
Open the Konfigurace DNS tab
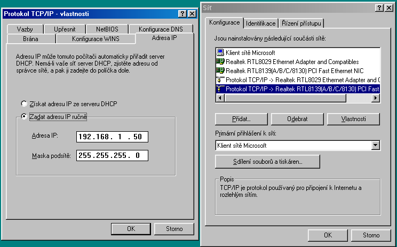(161, 29)
